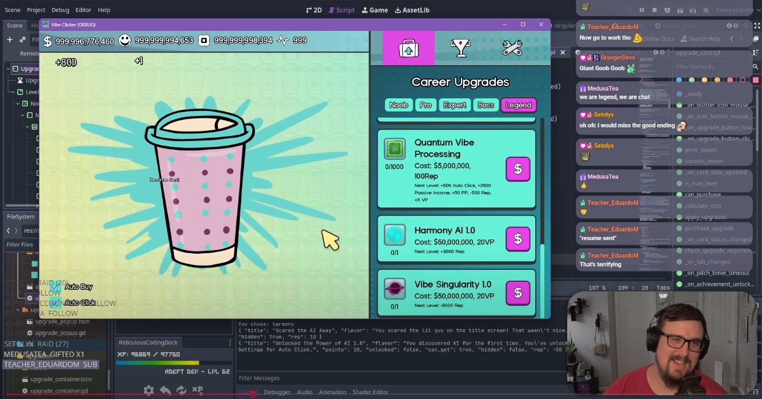Open the Editor menu
Screen dimensions: 762x399
click(x=83, y=10)
